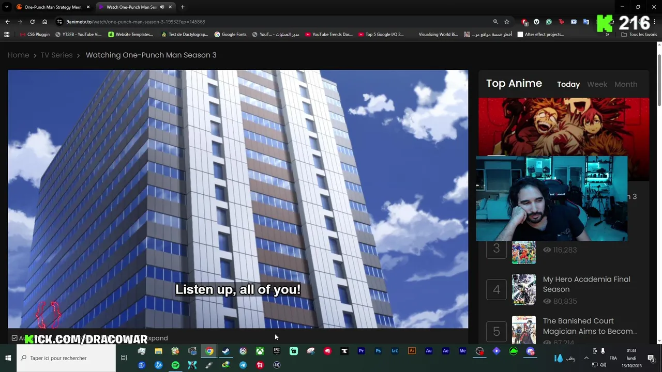Open the system volume control
Viewport: 662px width, 372px height.
coord(603,365)
